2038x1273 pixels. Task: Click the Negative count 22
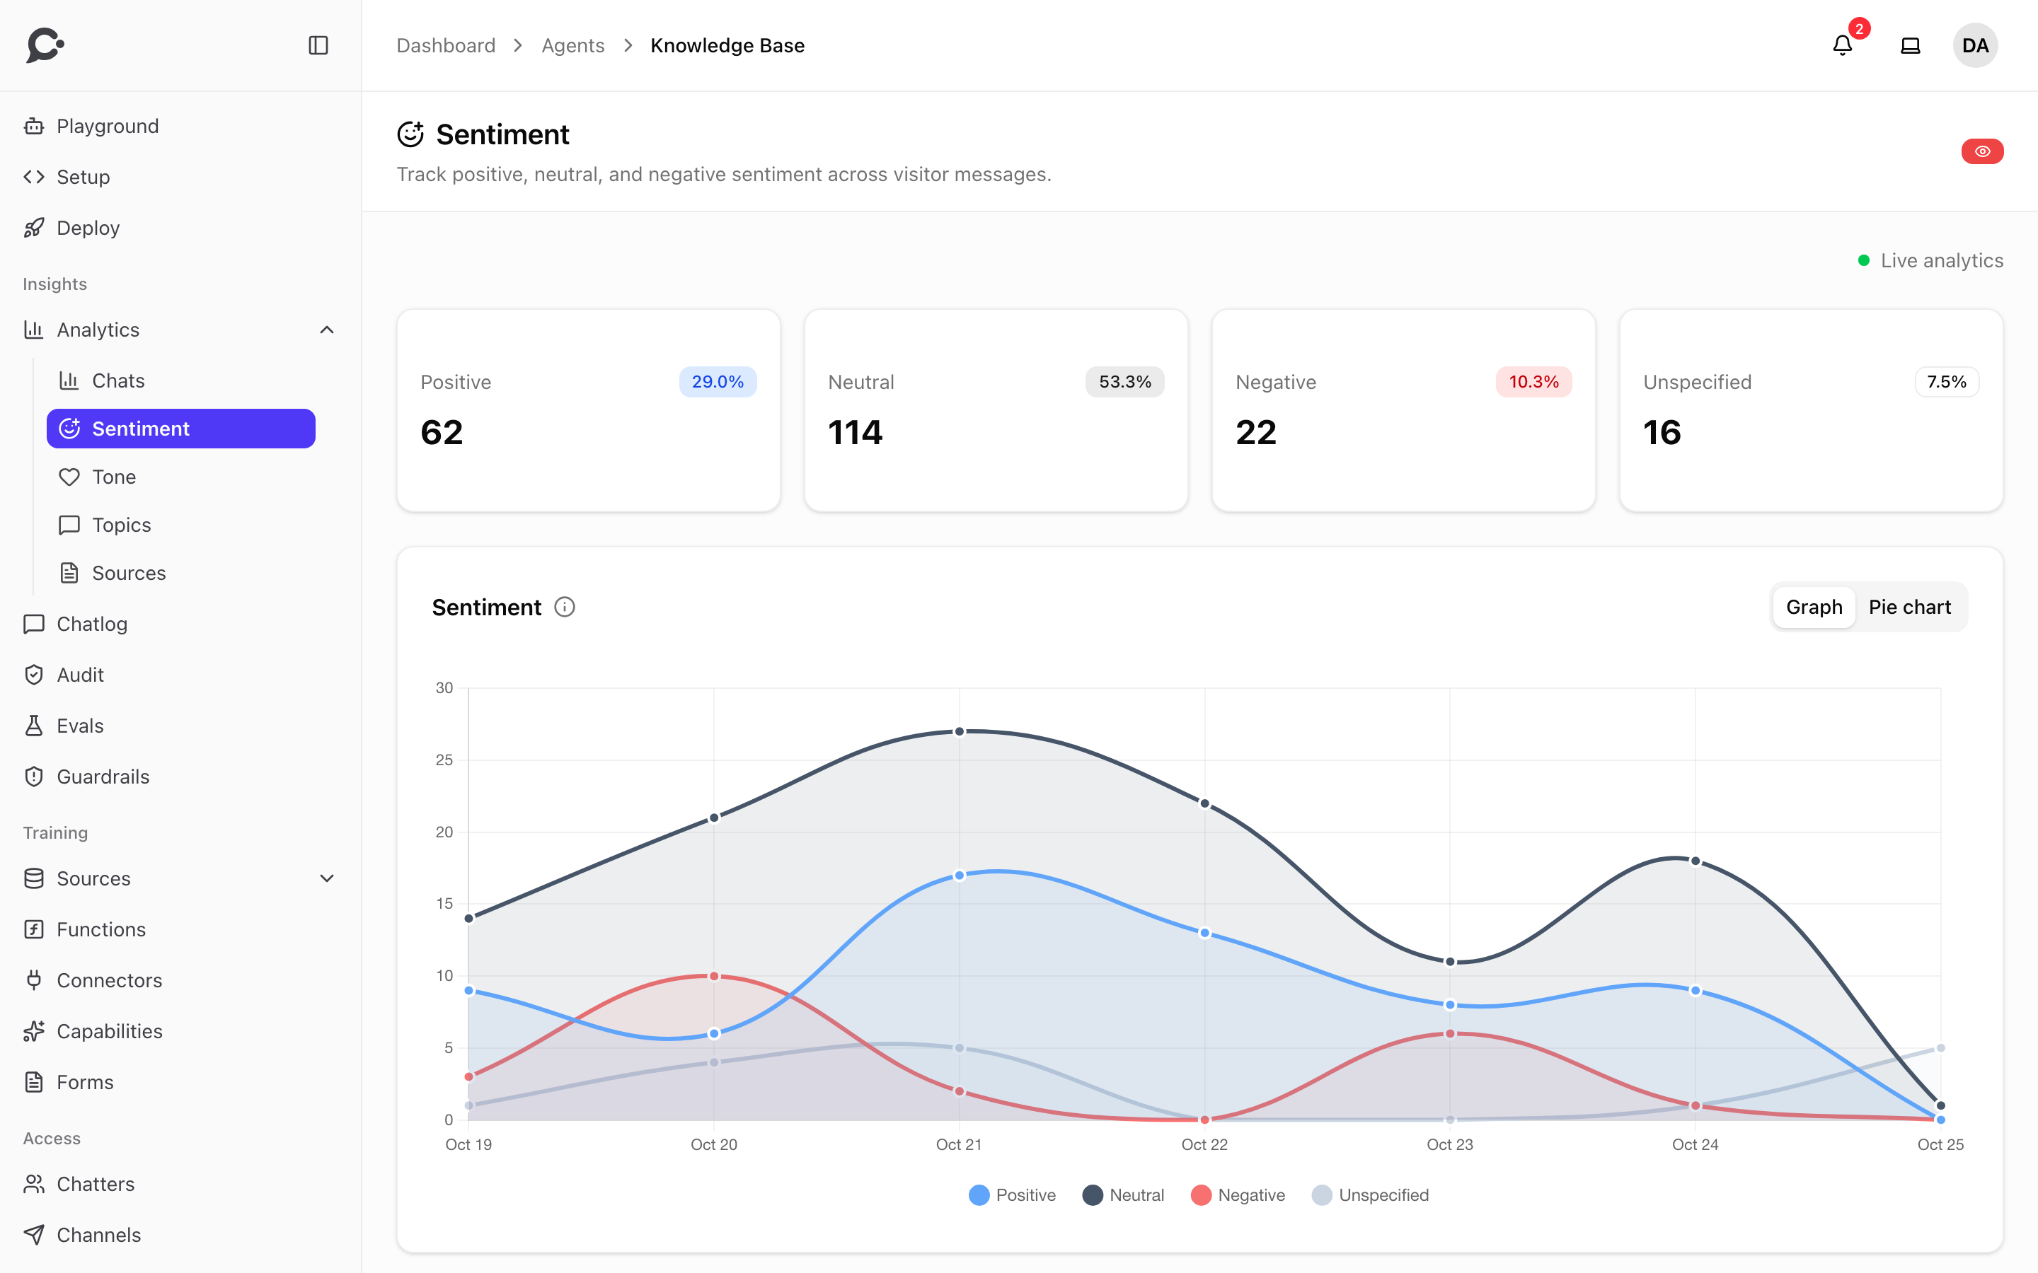click(1255, 432)
